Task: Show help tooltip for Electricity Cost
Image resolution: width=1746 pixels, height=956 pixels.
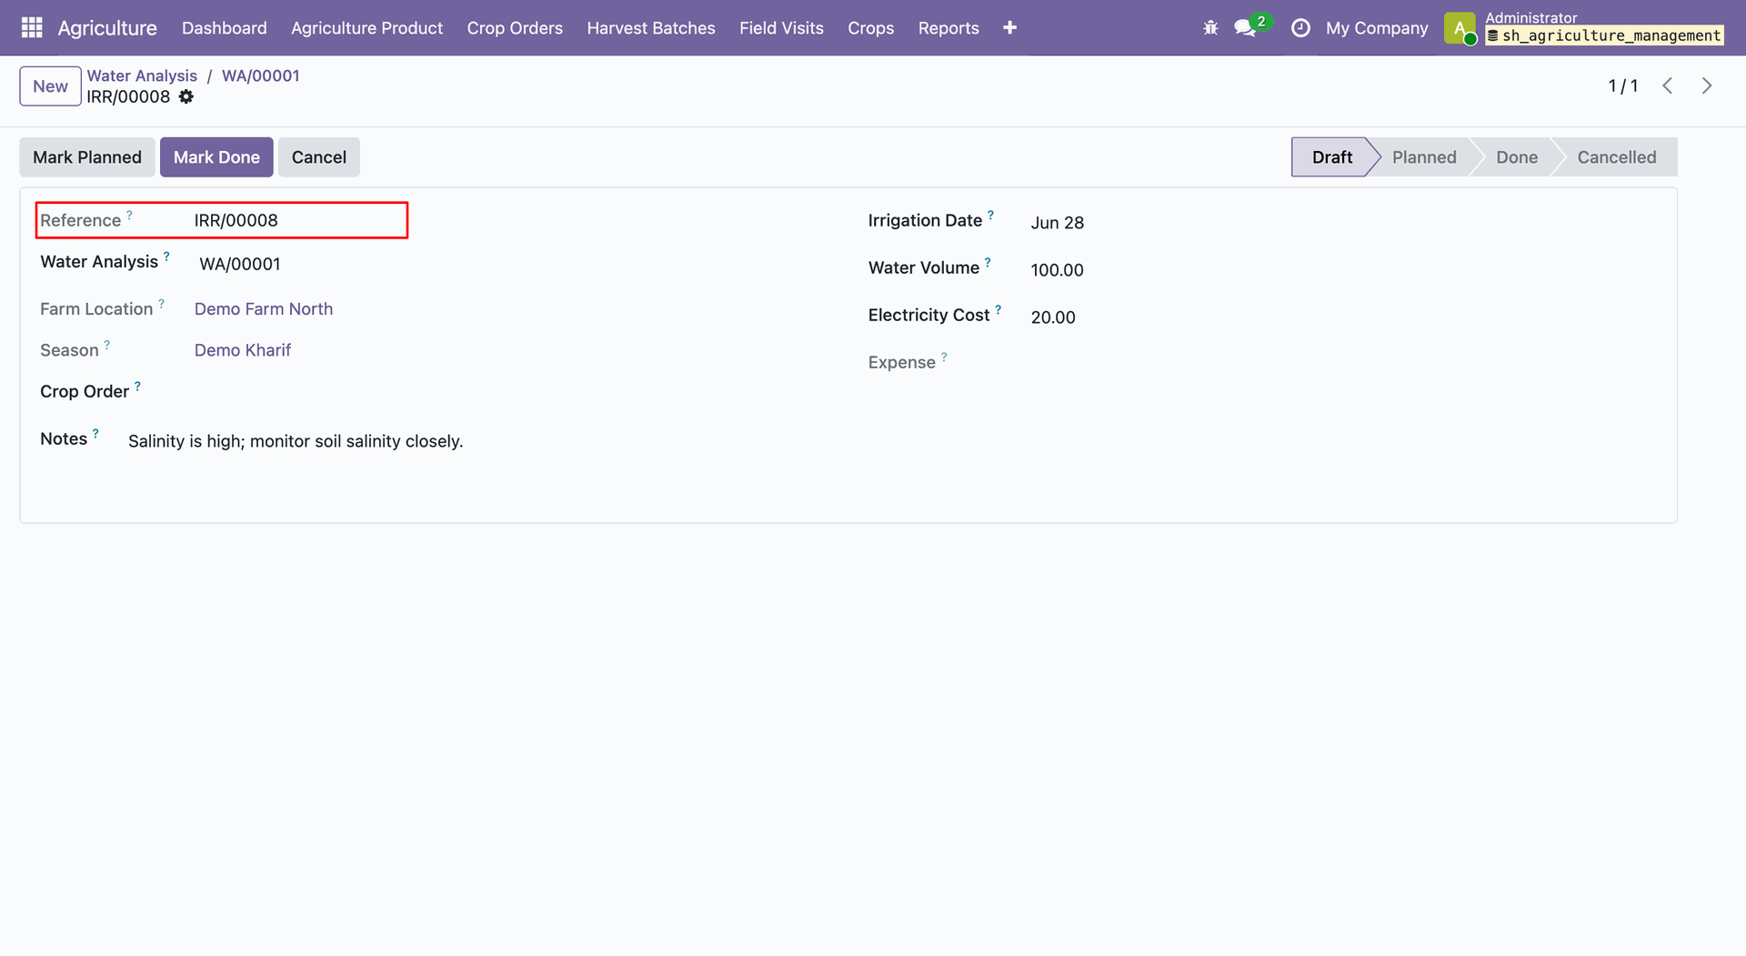Action: click(x=998, y=309)
